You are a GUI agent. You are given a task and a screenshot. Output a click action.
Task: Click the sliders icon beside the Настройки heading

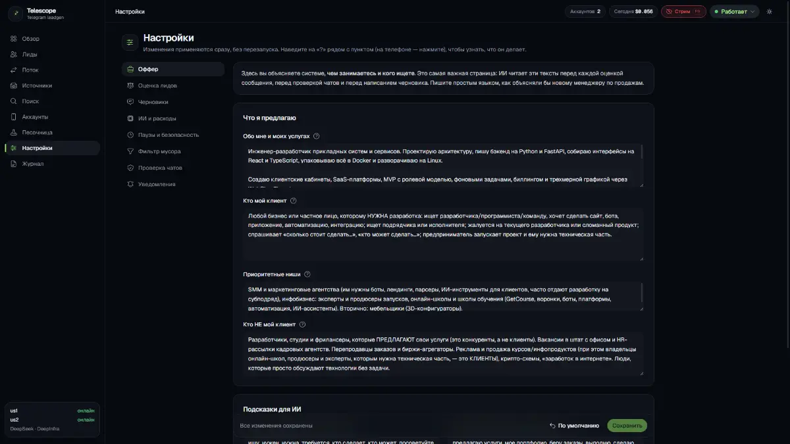(x=130, y=42)
